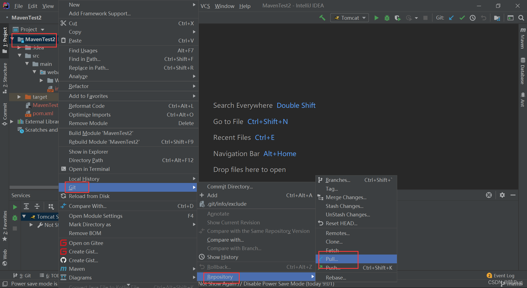Hide the Services panel with minus icon

tap(513, 195)
